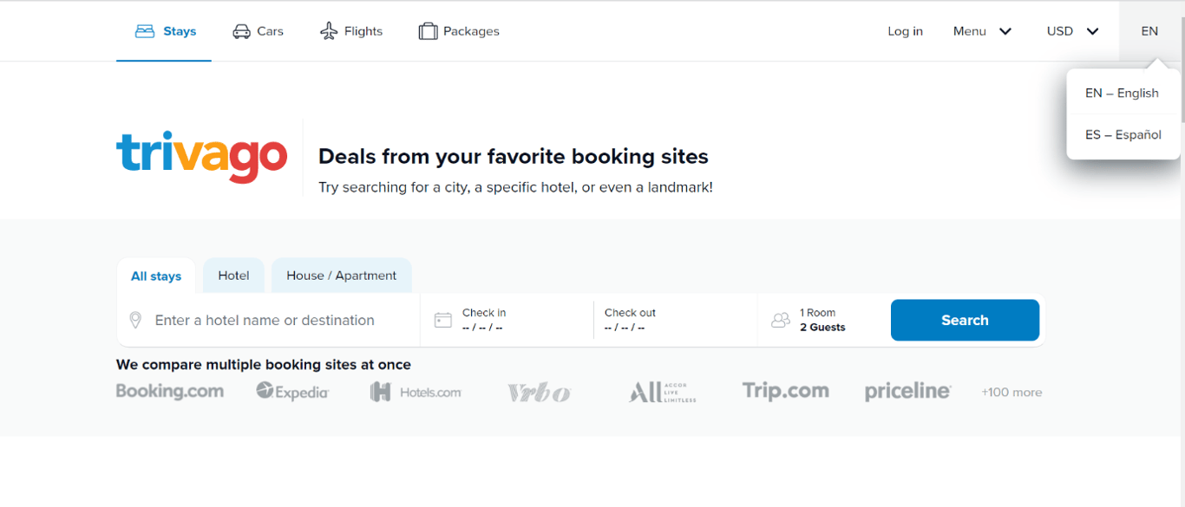
Task: Open the All stays tab
Action: [156, 276]
